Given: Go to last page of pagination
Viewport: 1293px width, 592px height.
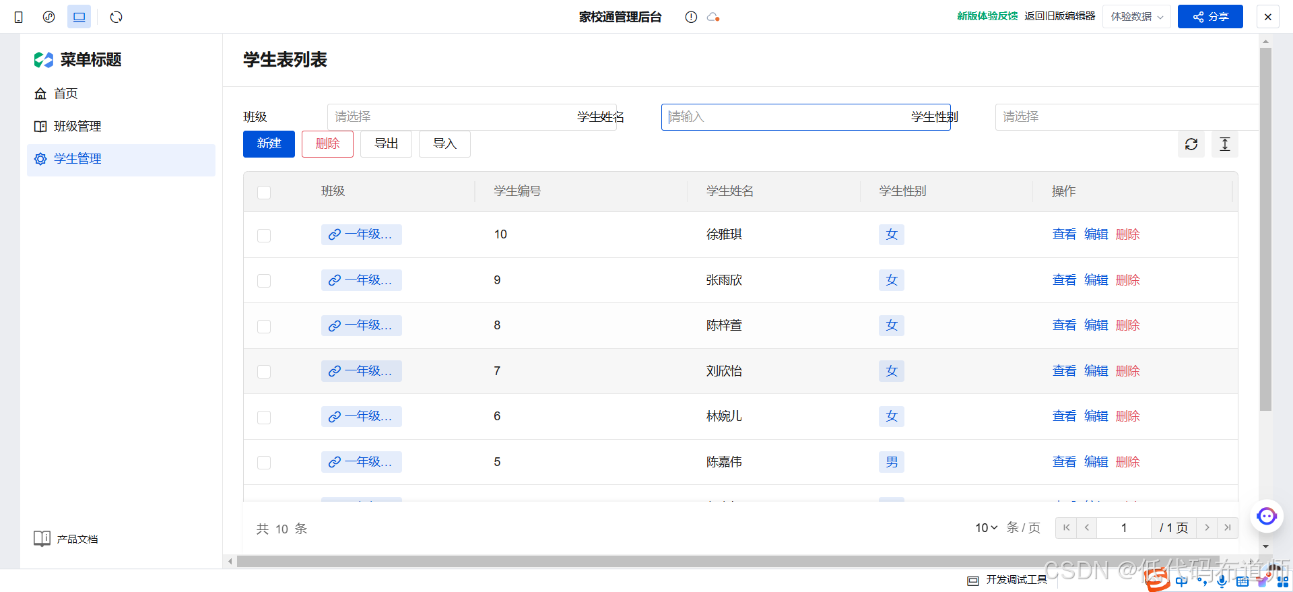Looking at the screenshot, I should click(x=1228, y=528).
